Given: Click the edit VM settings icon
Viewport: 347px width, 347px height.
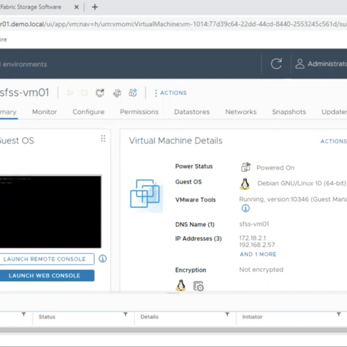Looking at the screenshot, I should (x=117, y=93).
